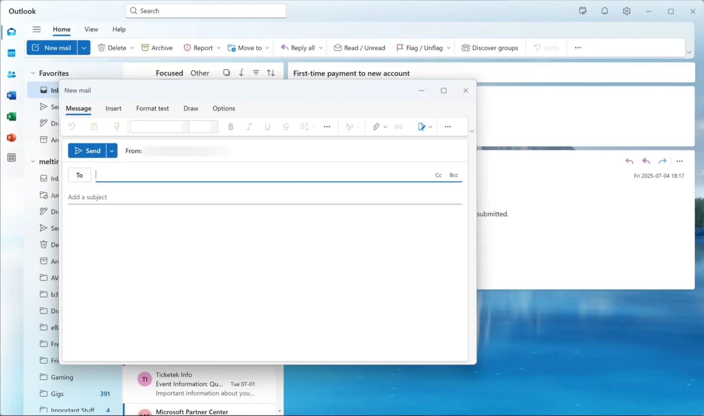The image size is (704, 416).
Task: Open Outlook settings via the gear icon
Action: [x=627, y=11]
